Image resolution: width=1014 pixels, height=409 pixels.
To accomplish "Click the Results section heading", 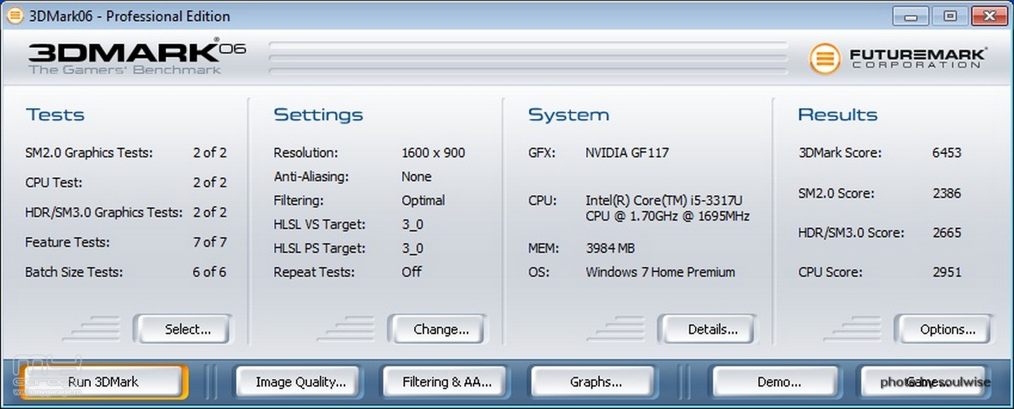I will [838, 115].
